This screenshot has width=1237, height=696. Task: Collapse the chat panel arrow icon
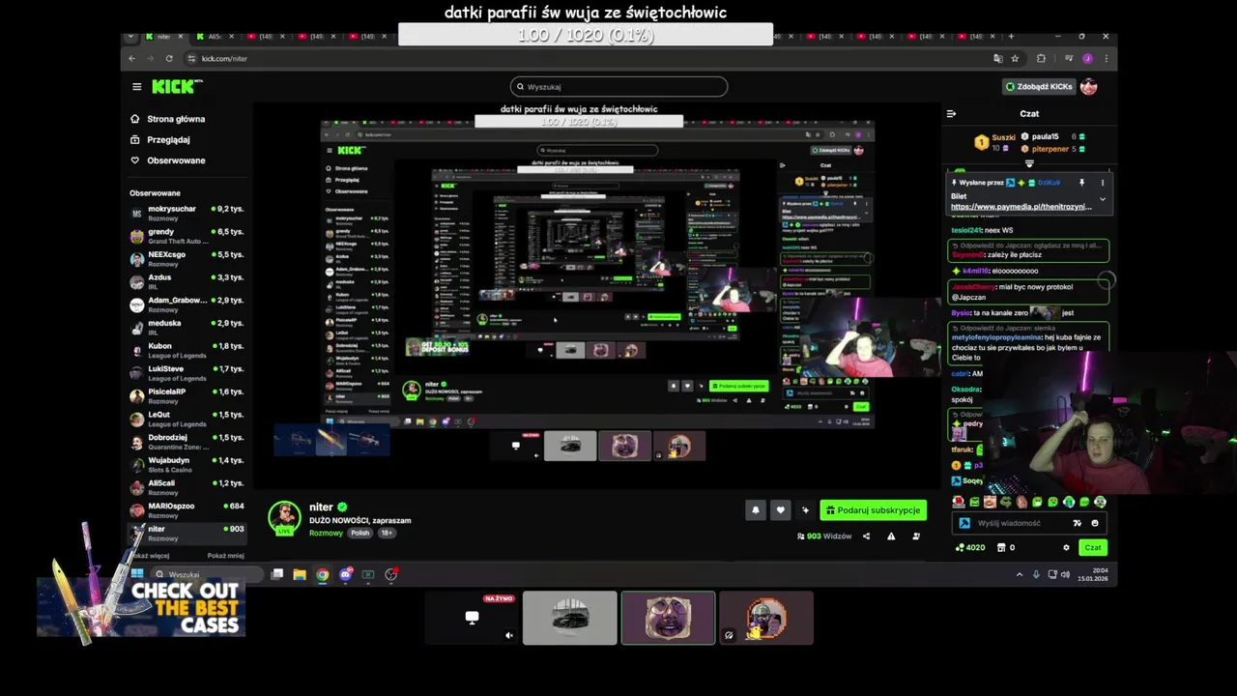click(x=951, y=114)
